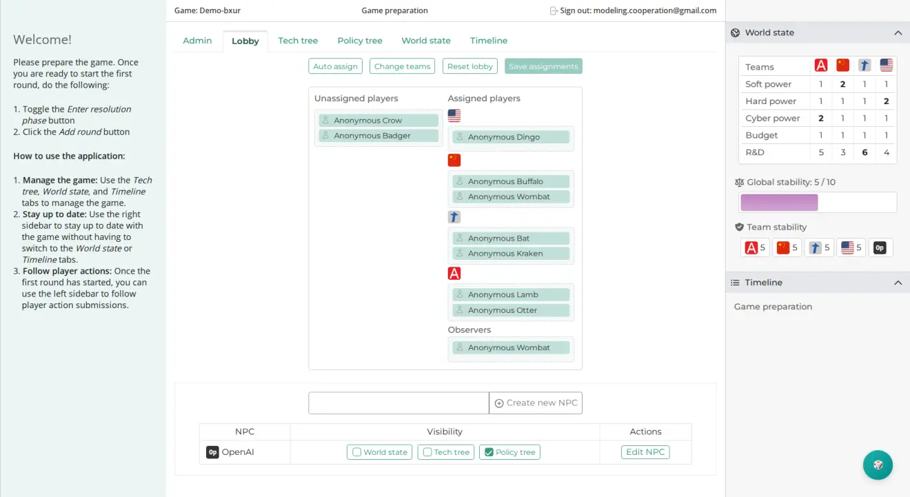Select the China flag team icon

click(454, 159)
